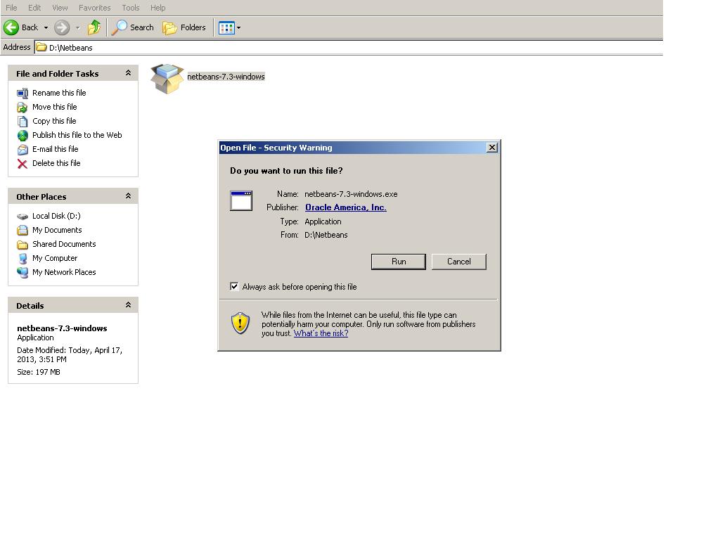720x540 pixels.
Task: Open the Back button dropdown arrow
Action: [x=44, y=27]
